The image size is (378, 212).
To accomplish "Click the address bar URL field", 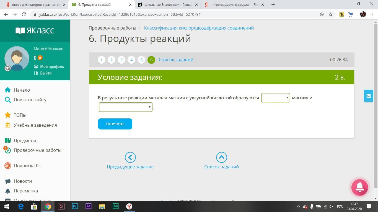I will [177, 14].
